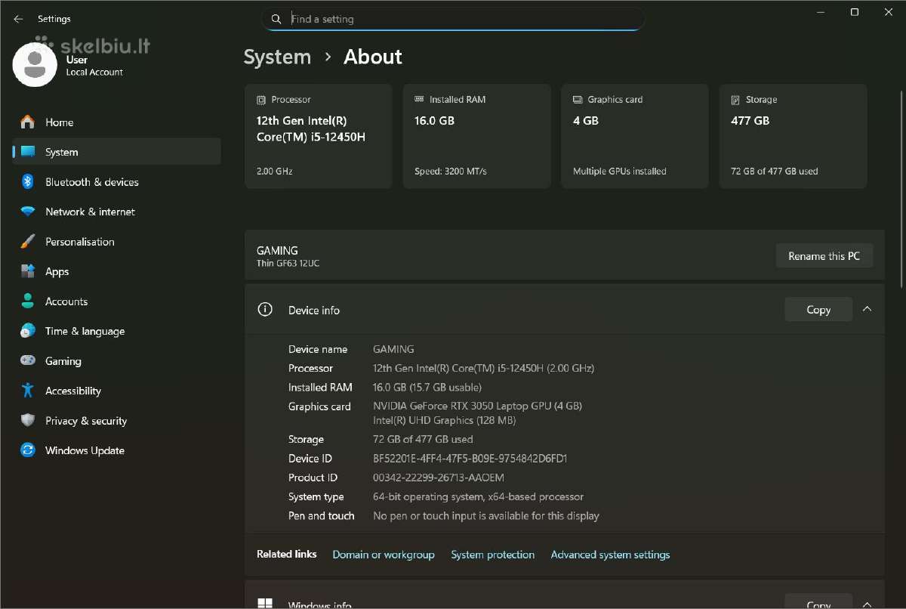This screenshot has height=609, width=906.
Task: Click the Processor summary card
Action: pos(319,136)
